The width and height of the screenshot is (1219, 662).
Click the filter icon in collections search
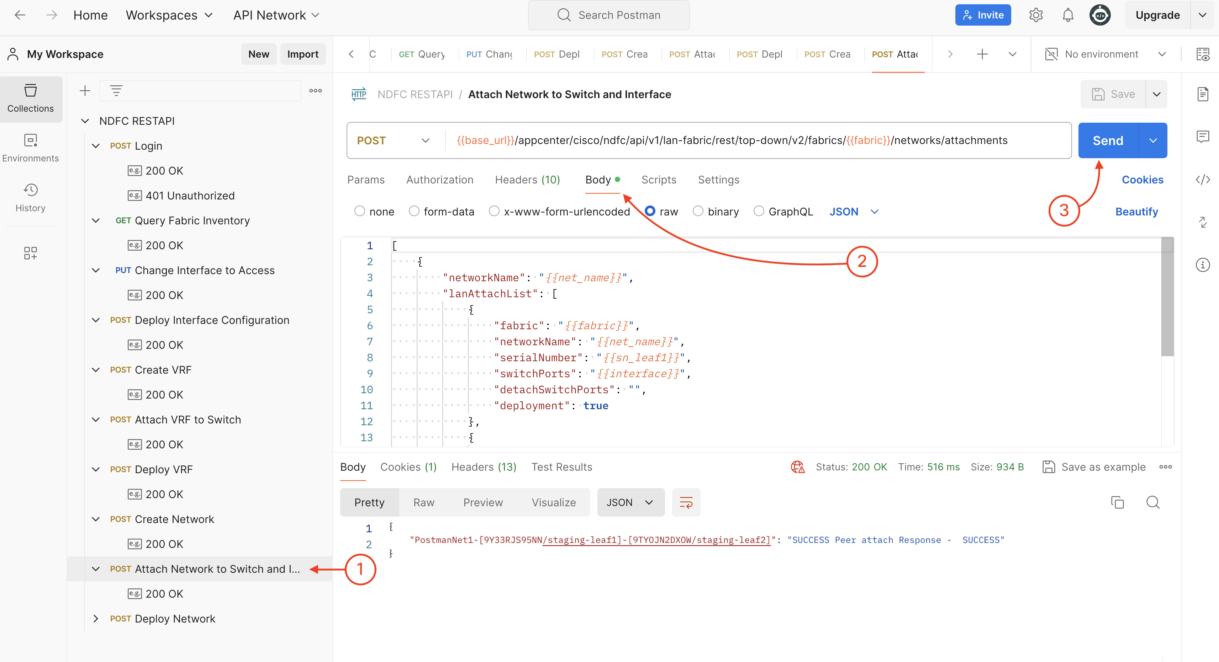(116, 91)
